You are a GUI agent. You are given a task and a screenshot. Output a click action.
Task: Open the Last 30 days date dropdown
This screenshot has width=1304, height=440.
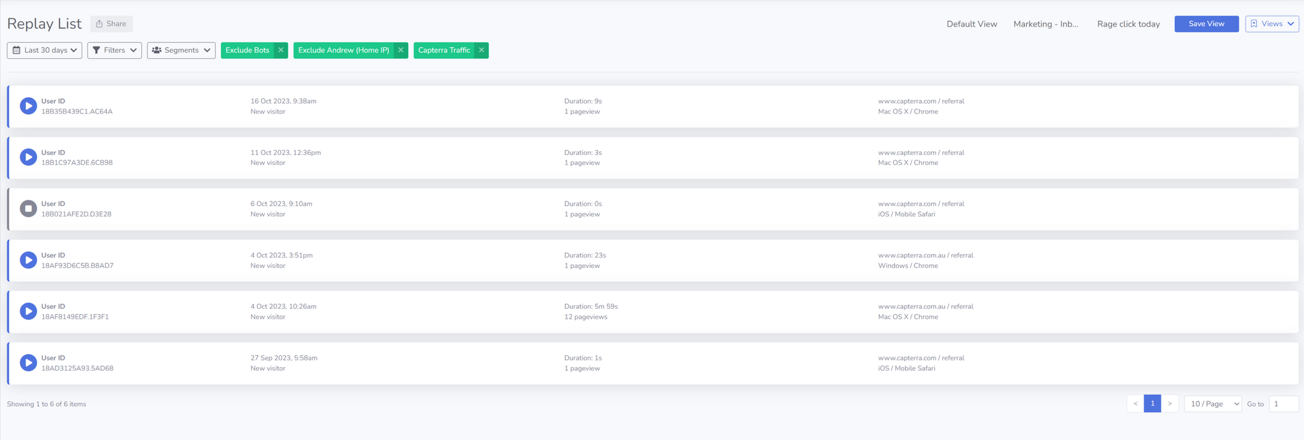[x=44, y=50]
